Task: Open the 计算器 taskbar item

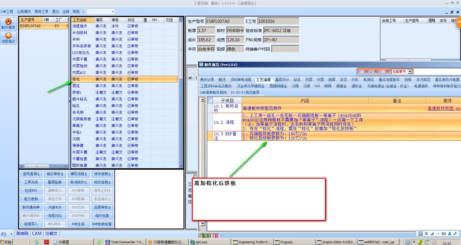Action: point(73,242)
